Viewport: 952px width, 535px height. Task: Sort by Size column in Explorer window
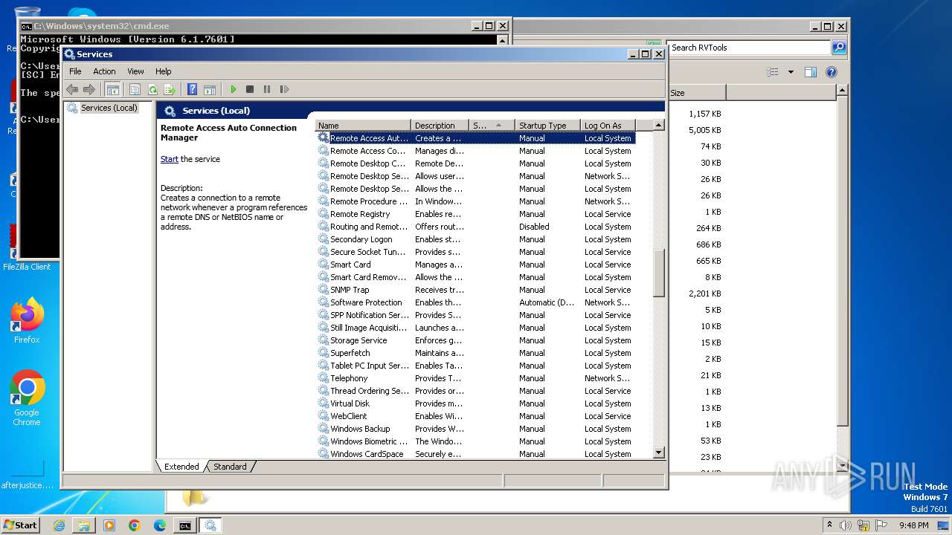[x=696, y=93]
